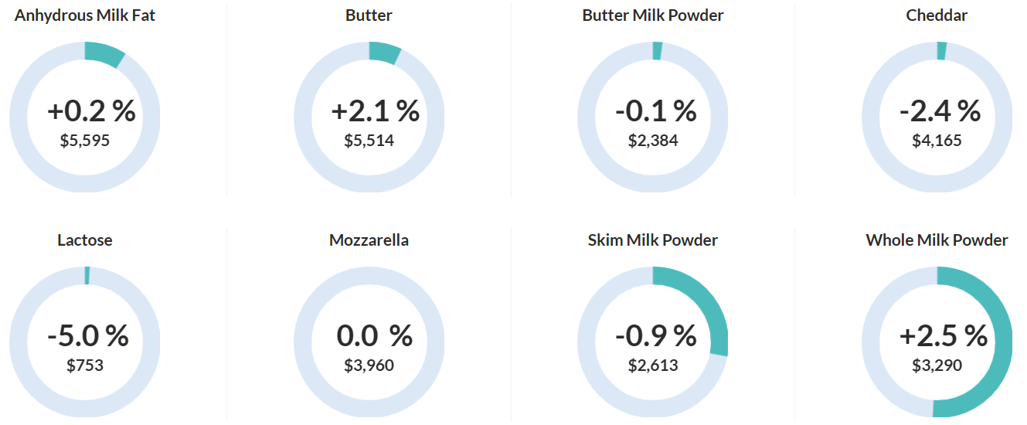Click the Anhydrous Milk Fat heading
Screen dimensions: 1027x425
click(85, 15)
